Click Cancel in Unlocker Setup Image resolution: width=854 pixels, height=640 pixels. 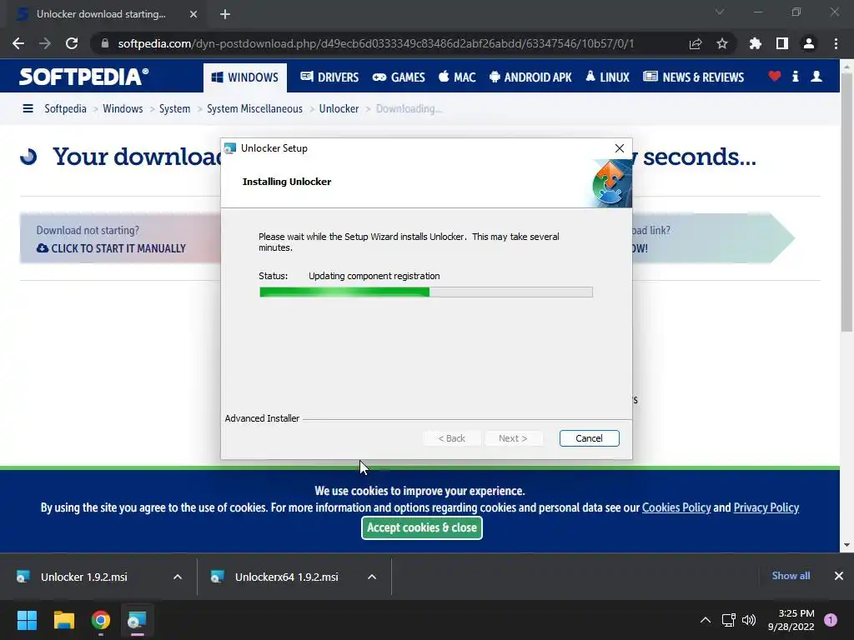point(589,438)
